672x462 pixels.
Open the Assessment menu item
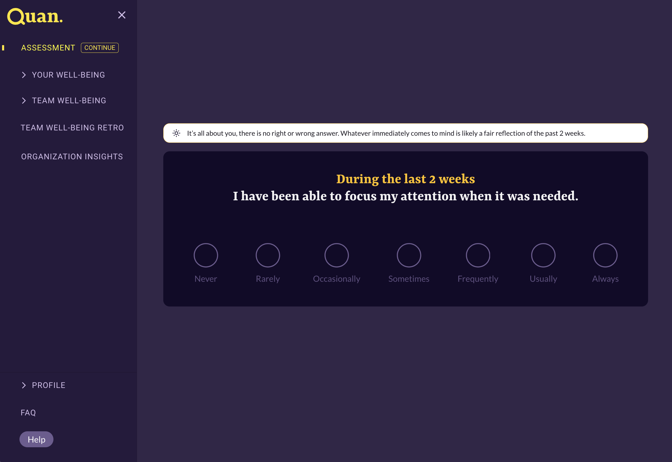pos(48,48)
